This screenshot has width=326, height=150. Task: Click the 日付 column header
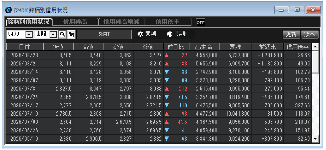(24, 47)
